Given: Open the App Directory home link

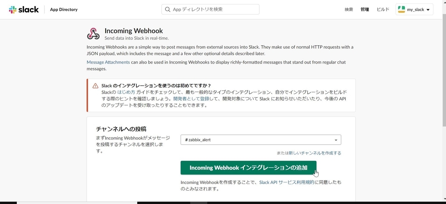Looking at the screenshot, I should click(64, 10).
